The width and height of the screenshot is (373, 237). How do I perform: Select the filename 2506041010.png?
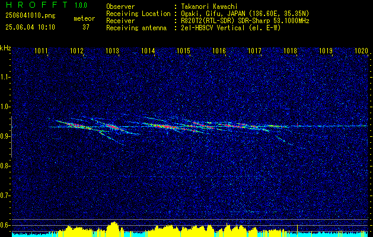30,15
